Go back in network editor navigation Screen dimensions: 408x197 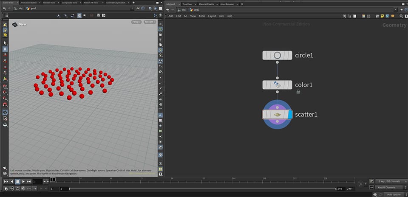[167, 10]
